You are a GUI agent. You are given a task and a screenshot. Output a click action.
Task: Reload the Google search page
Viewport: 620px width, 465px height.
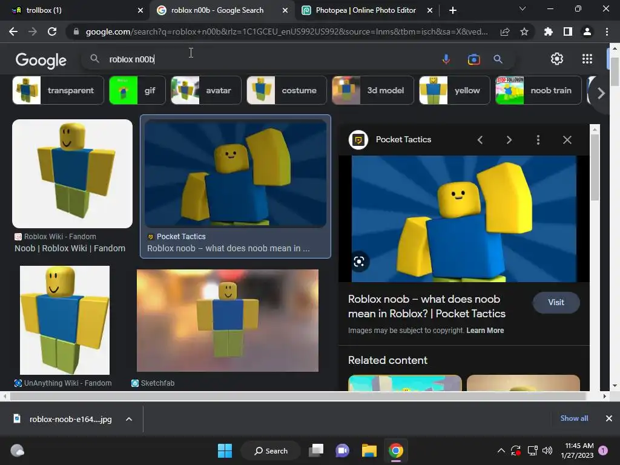point(52,31)
